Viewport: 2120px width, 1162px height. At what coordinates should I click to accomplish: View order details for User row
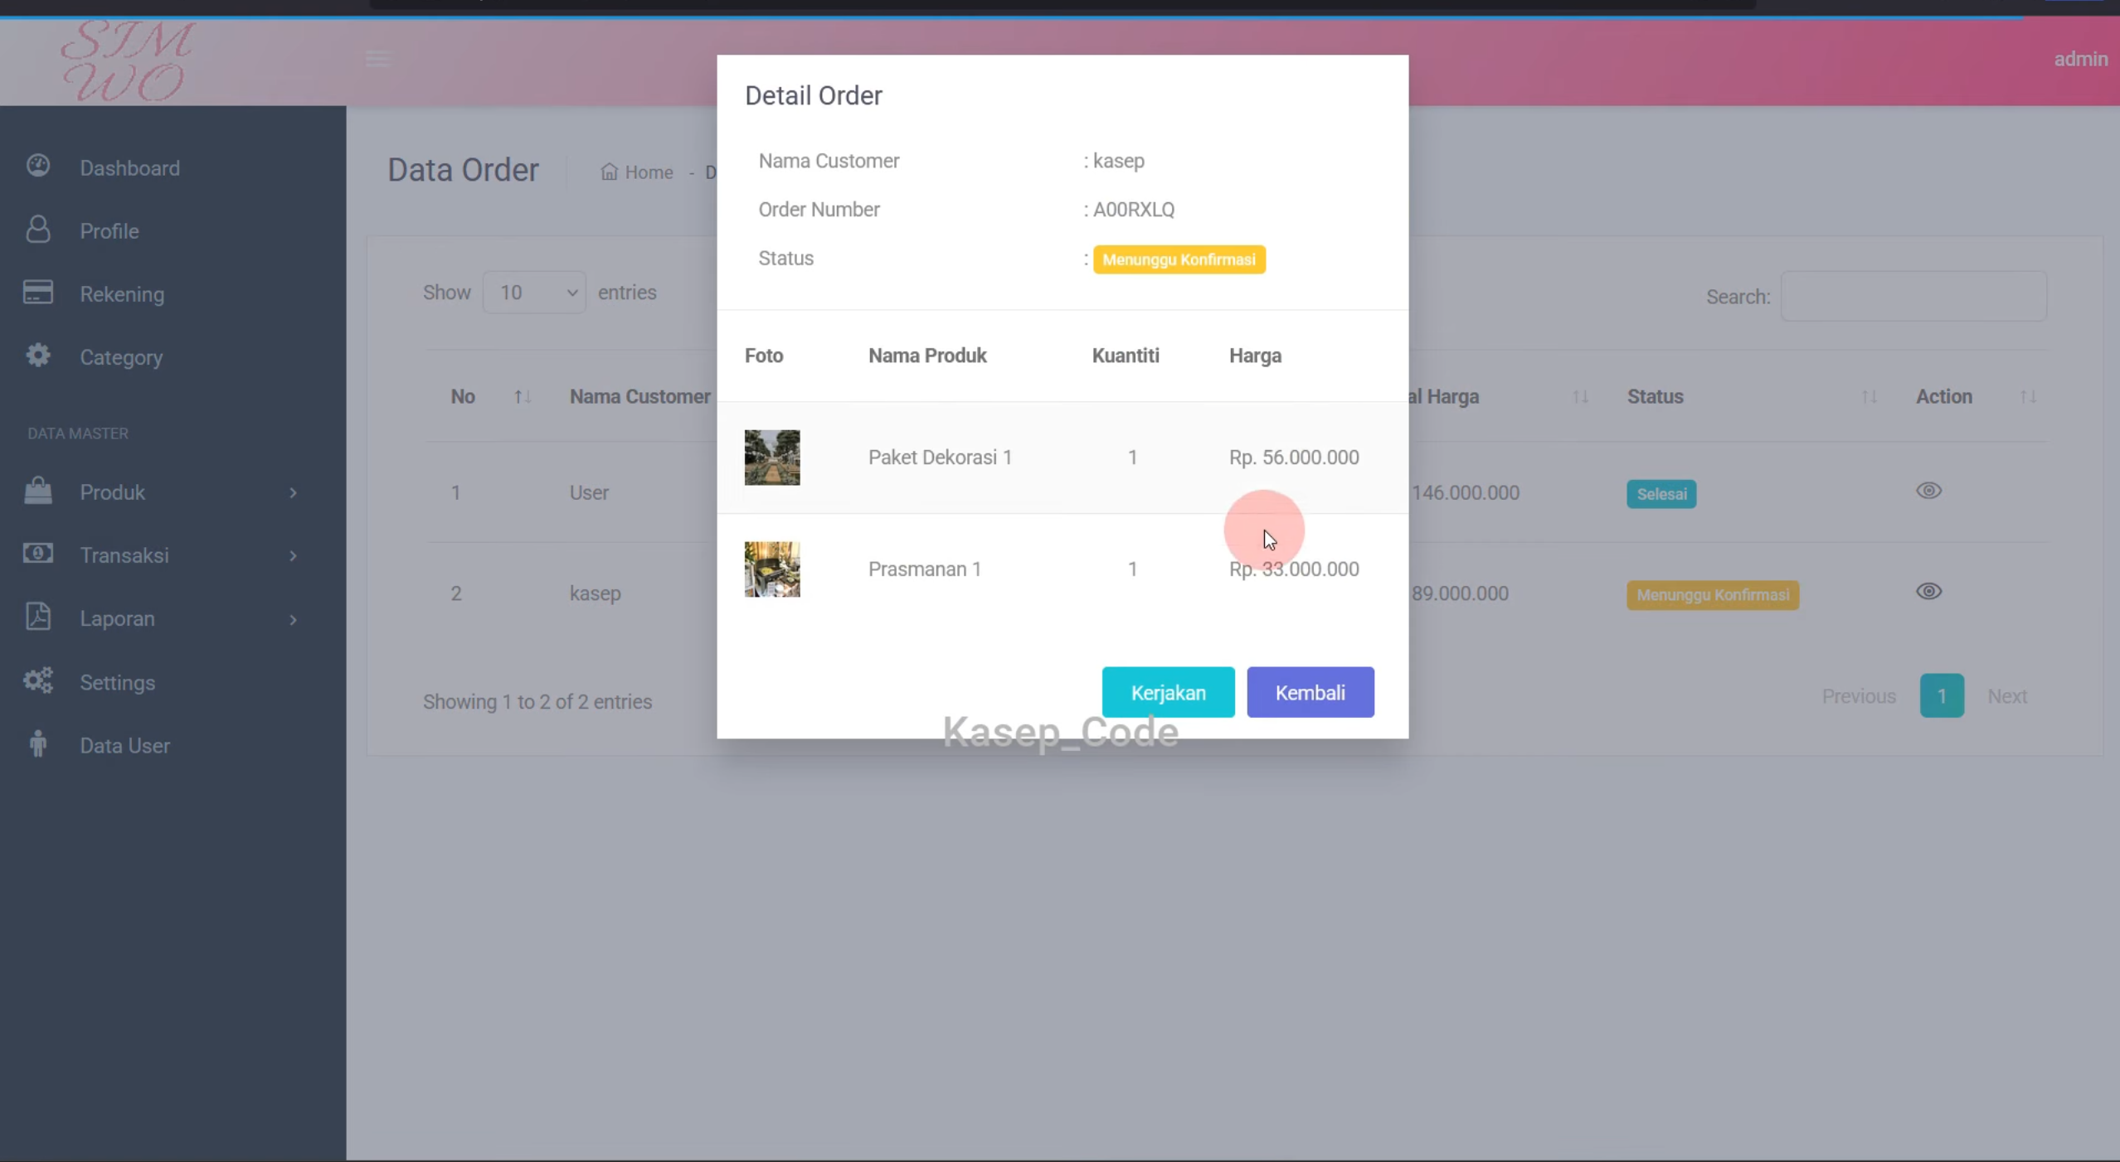[x=1928, y=491]
